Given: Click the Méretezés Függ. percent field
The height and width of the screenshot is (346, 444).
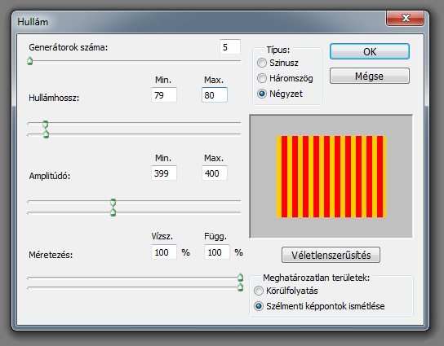Looking at the screenshot, I should click(216, 252).
